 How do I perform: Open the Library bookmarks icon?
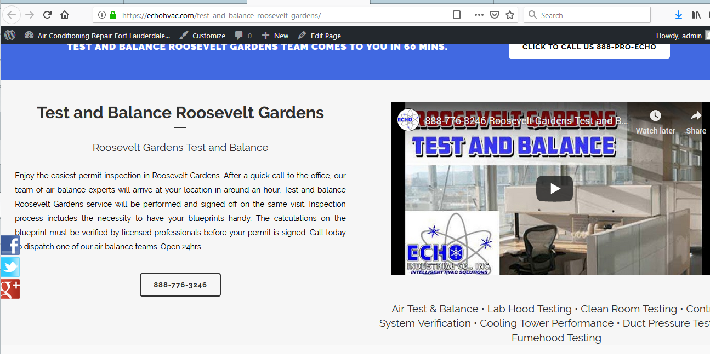[x=696, y=15]
